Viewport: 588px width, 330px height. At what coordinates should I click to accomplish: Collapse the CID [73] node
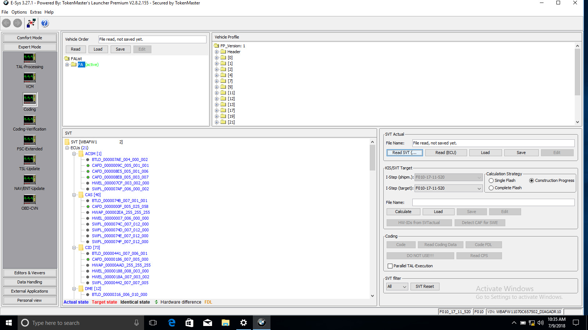point(74,248)
